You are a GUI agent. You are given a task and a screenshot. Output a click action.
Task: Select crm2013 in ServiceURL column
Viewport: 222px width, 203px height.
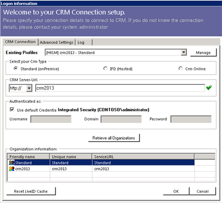coord(102,169)
